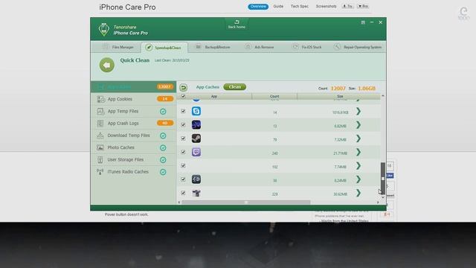Click the green checkmark beside User Storage Files
Image resolution: width=476 pixels, height=268 pixels.
[x=163, y=160]
